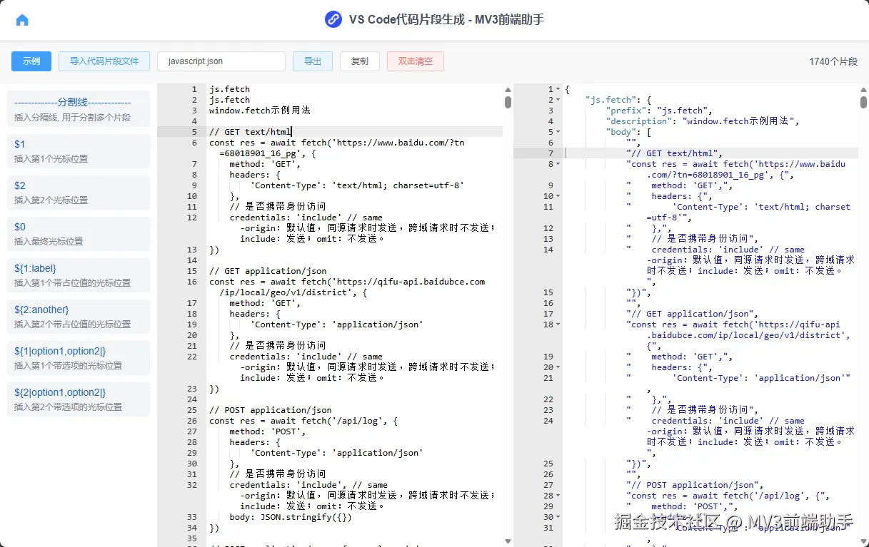Click the right editor's scroll down arrow

(x=863, y=541)
